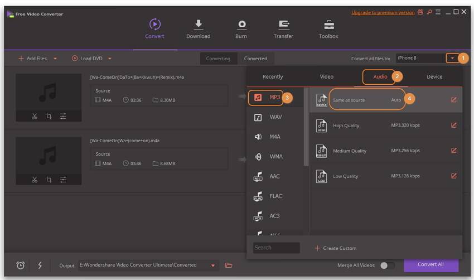
Task: Click the scissors trim icon on first video
Action: [x=35, y=116]
